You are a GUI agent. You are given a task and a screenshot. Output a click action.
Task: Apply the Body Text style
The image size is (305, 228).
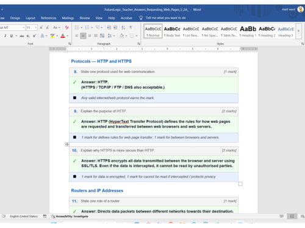(x=172, y=31)
